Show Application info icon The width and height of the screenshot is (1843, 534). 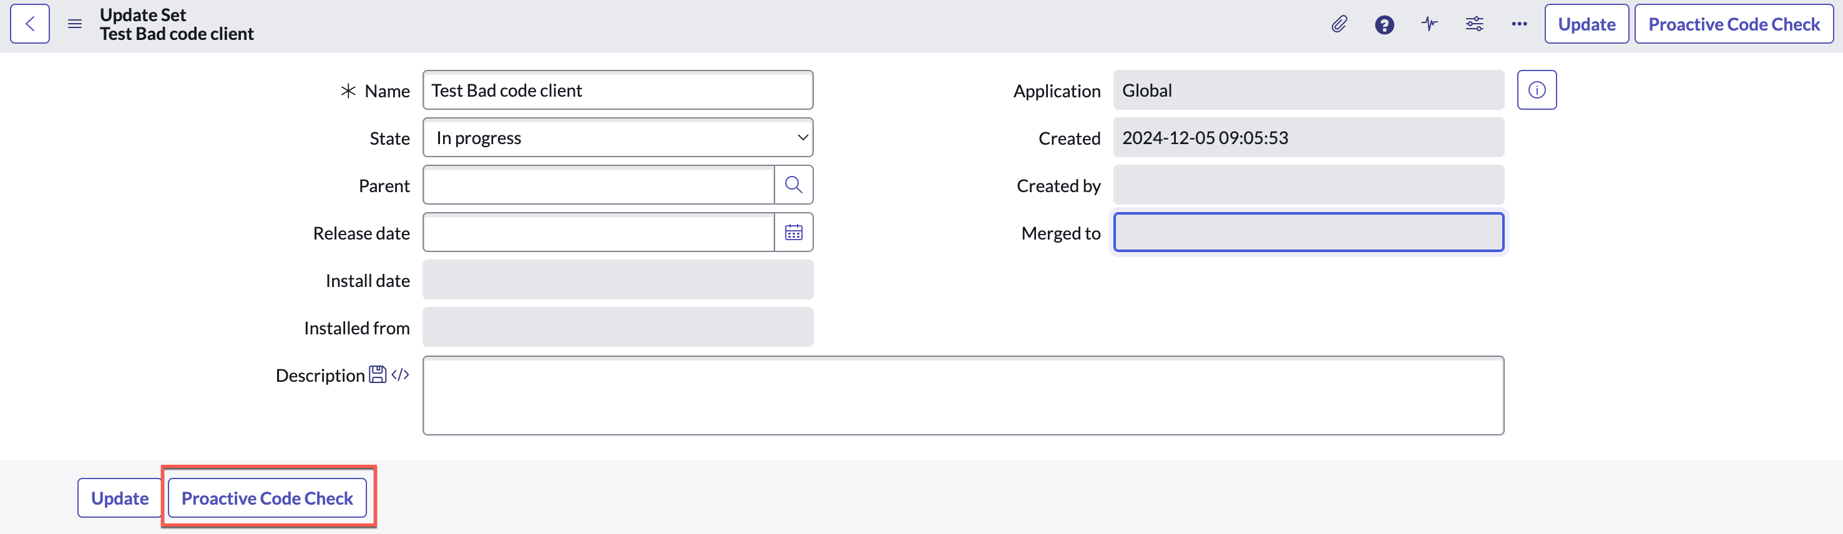tap(1537, 90)
